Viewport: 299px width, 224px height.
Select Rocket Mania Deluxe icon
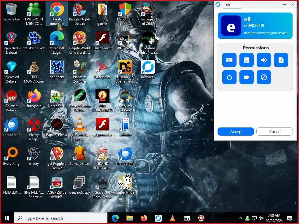pyautogui.click(x=80, y=101)
